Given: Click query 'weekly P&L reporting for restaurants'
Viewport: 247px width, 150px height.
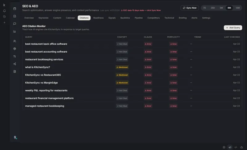Looking at the screenshot, I should 46,91.
